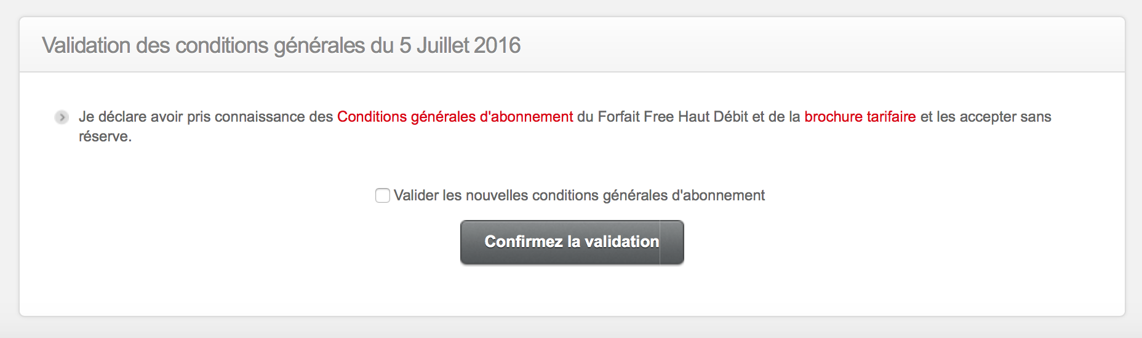Image resolution: width=1142 pixels, height=338 pixels.
Task: Click the grey arrow bullet icon
Action: pyautogui.click(x=62, y=117)
